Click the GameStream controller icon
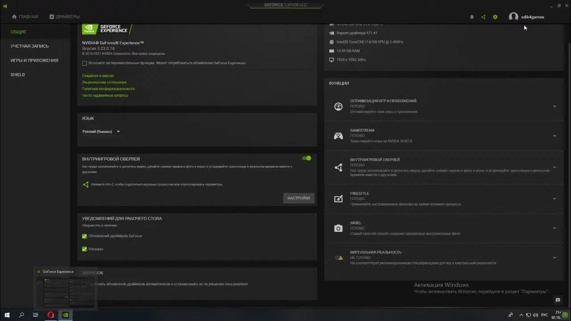571x321 pixels. tap(338, 136)
